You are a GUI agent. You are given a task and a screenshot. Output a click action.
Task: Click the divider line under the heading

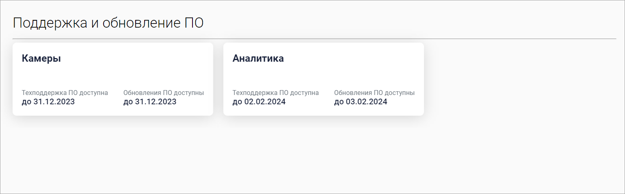[314, 39]
